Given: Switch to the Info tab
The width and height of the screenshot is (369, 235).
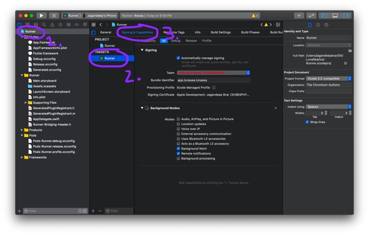Looking at the screenshot, I should point(197,33).
